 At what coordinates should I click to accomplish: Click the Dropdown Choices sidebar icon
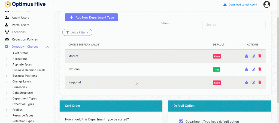point(7,47)
